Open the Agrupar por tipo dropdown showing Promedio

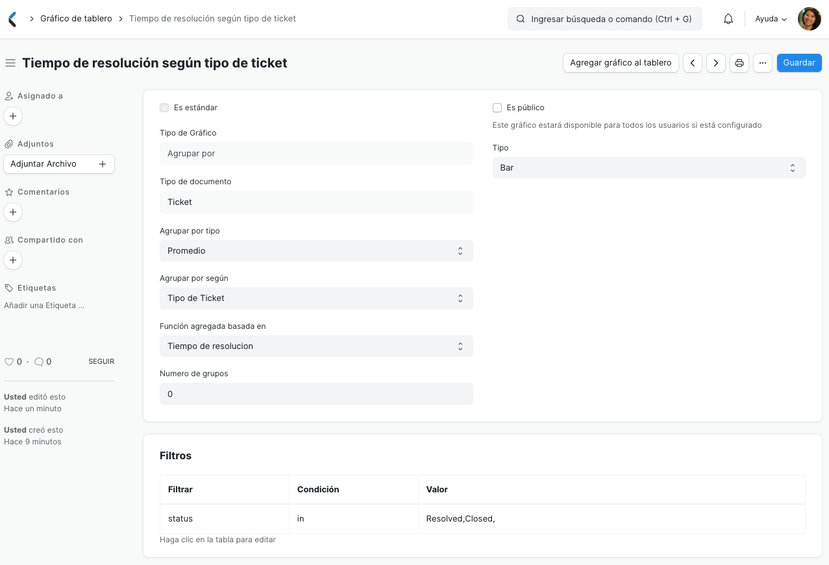(x=316, y=250)
